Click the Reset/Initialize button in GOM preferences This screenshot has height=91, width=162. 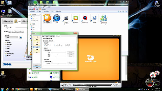37,65
